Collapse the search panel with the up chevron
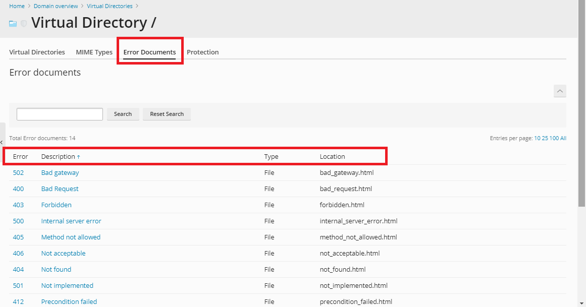This screenshot has height=307, width=586. pos(560,91)
